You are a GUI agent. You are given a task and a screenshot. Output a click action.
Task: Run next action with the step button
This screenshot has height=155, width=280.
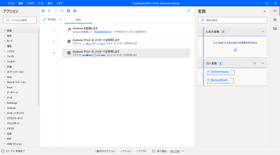pos(62,11)
